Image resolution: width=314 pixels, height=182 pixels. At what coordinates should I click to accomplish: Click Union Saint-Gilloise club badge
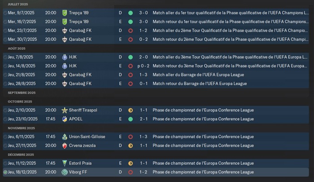point(65,137)
